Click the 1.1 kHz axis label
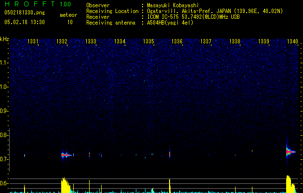The width and height of the screenshot is (303, 193). pos(4,63)
